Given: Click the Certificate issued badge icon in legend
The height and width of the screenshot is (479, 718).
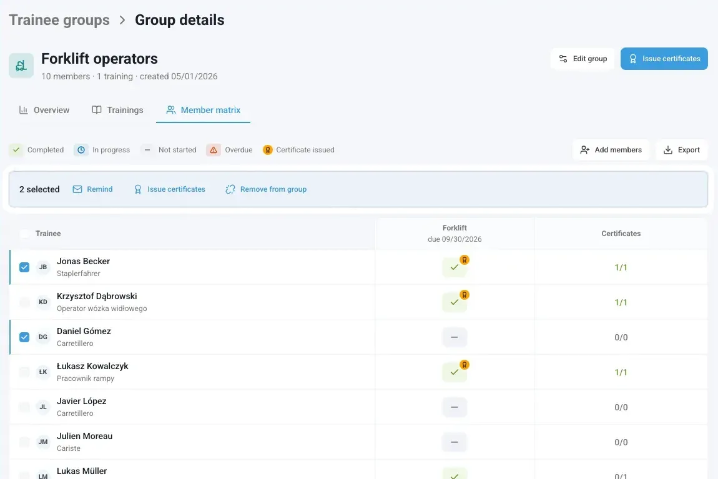Looking at the screenshot, I should point(268,150).
